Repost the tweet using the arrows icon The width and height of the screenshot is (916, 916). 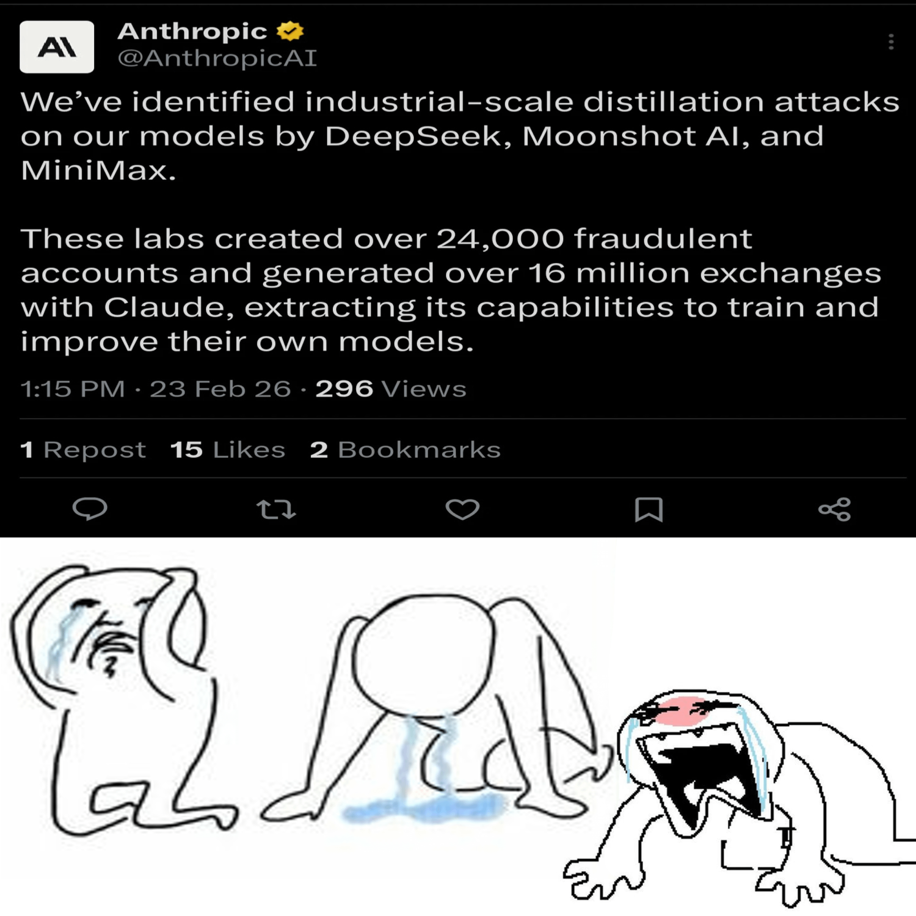click(276, 509)
